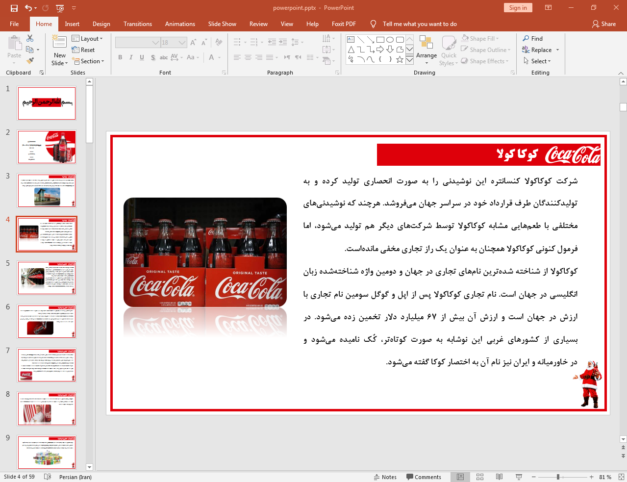Image resolution: width=627 pixels, height=482 pixels.
Task: Click the New Slide icon
Action: pyautogui.click(x=59, y=42)
